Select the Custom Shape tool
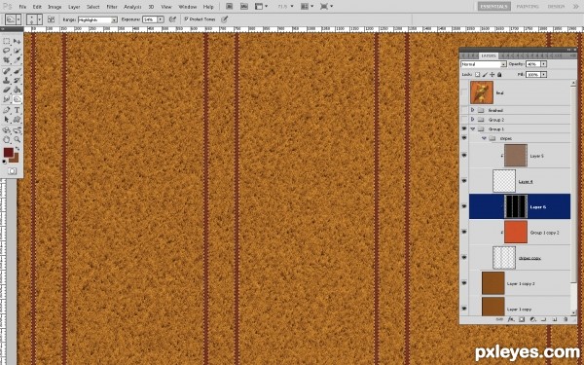Image resolution: width=584 pixels, height=365 pixels. [18, 120]
